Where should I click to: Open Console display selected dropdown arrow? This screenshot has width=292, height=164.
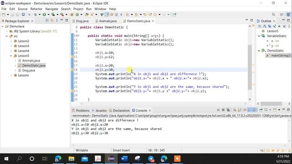[270, 110]
